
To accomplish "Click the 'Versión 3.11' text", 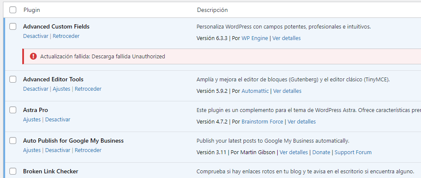I will coord(211,152).
